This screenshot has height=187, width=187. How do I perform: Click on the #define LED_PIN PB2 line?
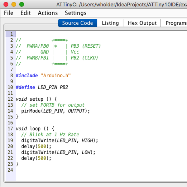(42, 87)
